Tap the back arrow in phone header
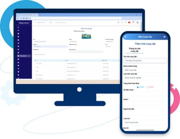Screen dimensions: 180x139 (x=126, y=37)
